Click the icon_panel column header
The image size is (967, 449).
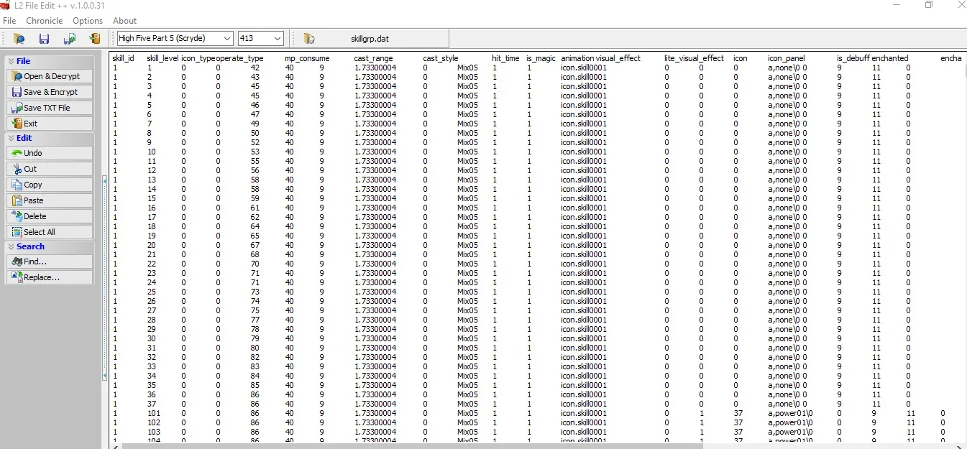coord(786,58)
